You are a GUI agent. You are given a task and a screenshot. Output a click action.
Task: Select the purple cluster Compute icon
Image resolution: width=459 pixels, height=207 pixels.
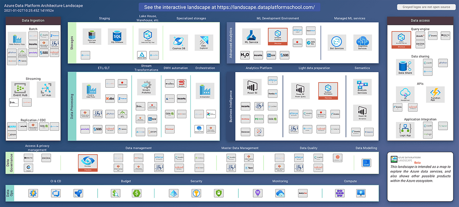340,193
